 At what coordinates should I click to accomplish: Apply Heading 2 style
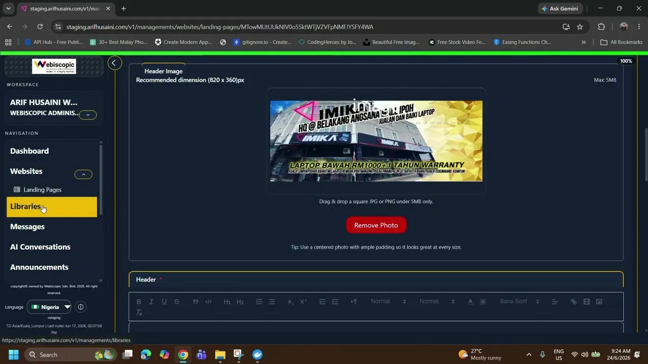pos(240,302)
